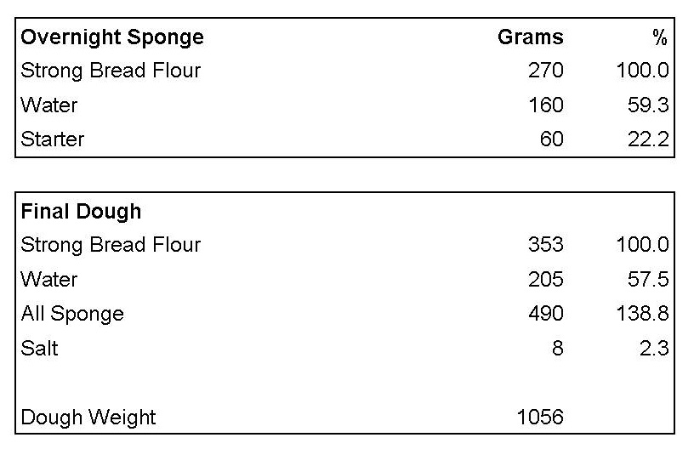The height and width of the screenshot is (449, 694).
Task: Click the Starter ingredient label
Action: pyautogui.click(x=53, y=139)
